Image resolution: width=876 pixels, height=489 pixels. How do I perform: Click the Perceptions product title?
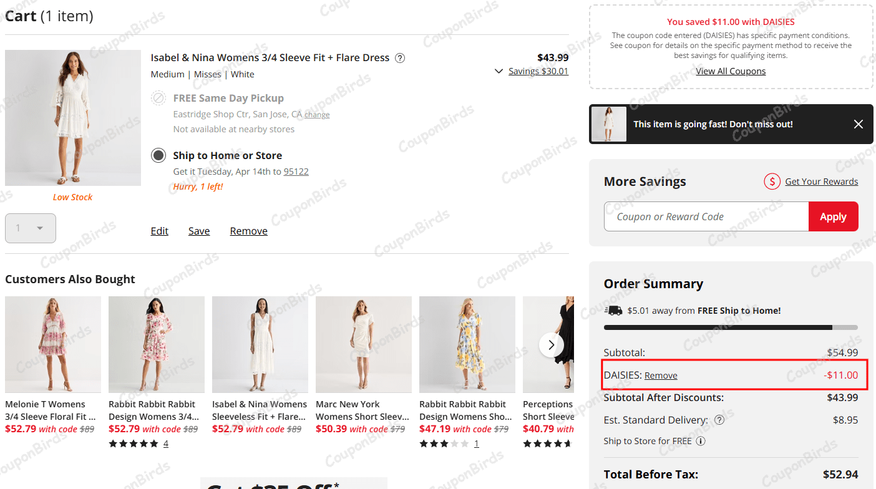point(548,410)
